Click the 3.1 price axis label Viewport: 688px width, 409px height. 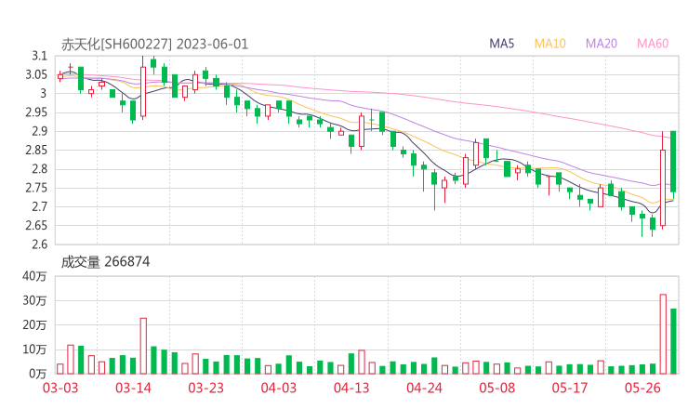click(x=39, y=56)
